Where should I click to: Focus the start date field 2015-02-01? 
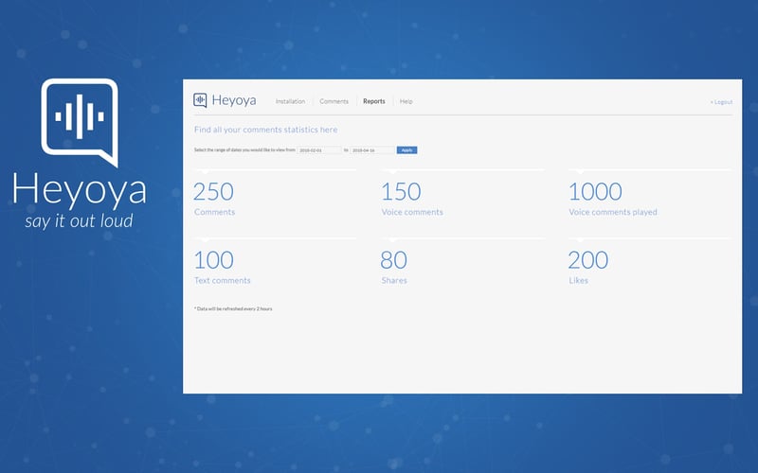click(319, 150)
